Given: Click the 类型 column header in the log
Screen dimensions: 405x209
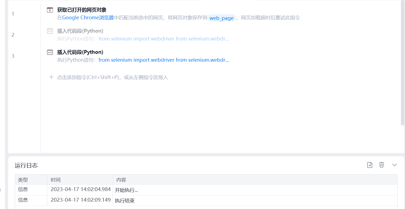Looking at the screenshot, I should point(23,180).
